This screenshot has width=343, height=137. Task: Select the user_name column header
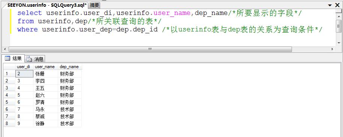click(45, 67)
